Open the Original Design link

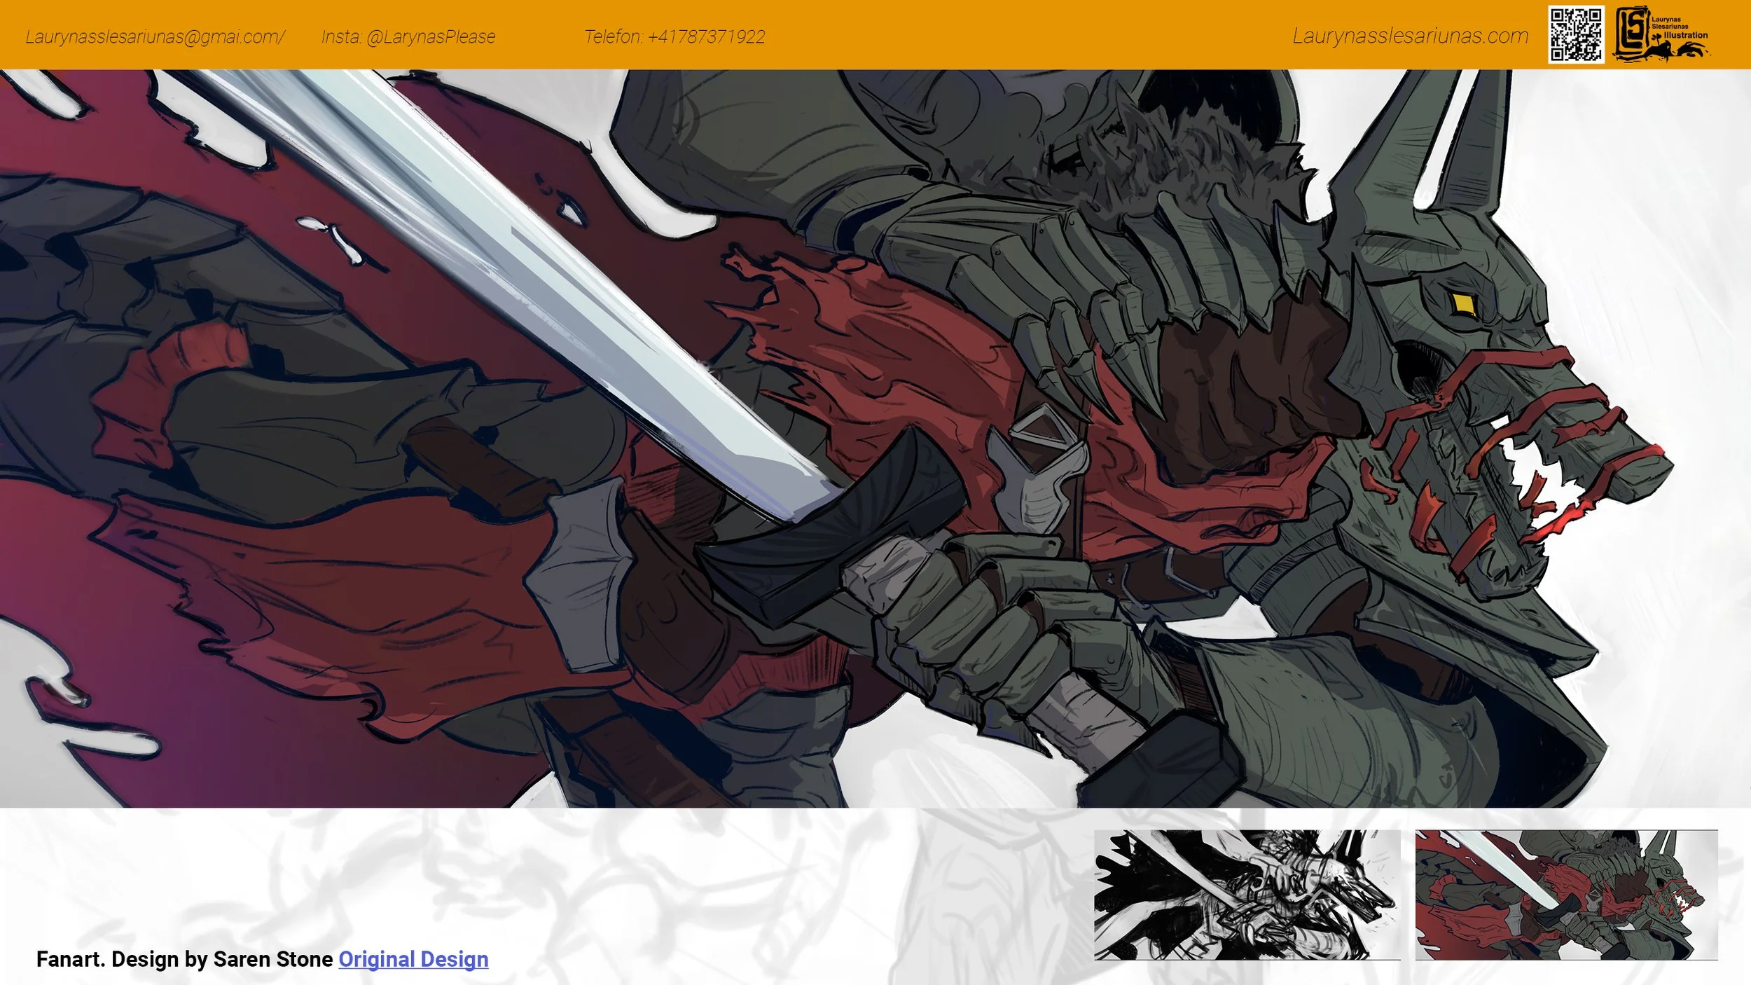coord(413,959)
